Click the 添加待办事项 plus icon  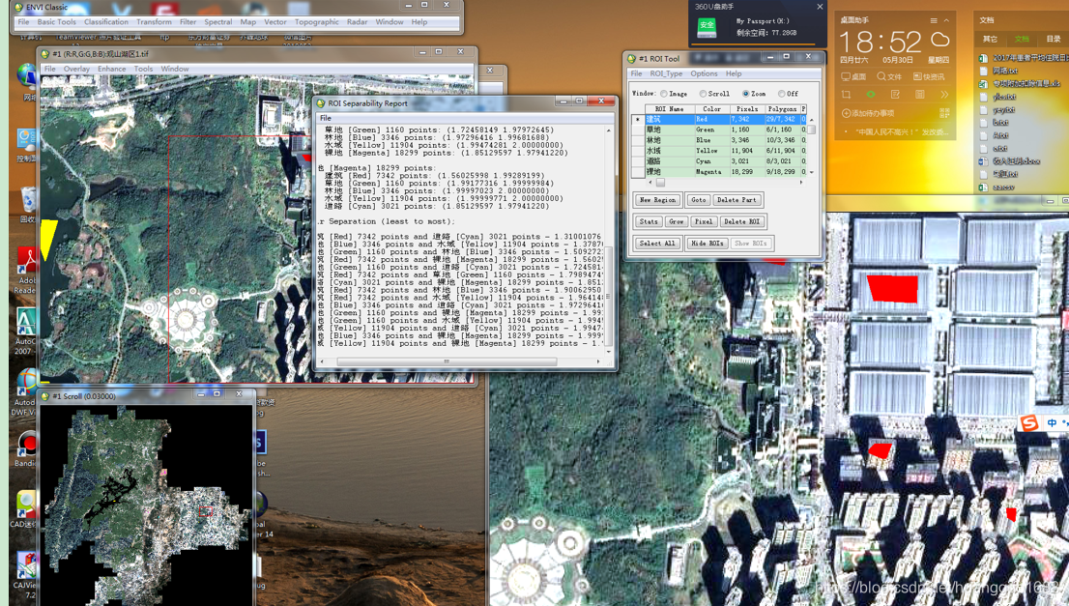(846, 113)
